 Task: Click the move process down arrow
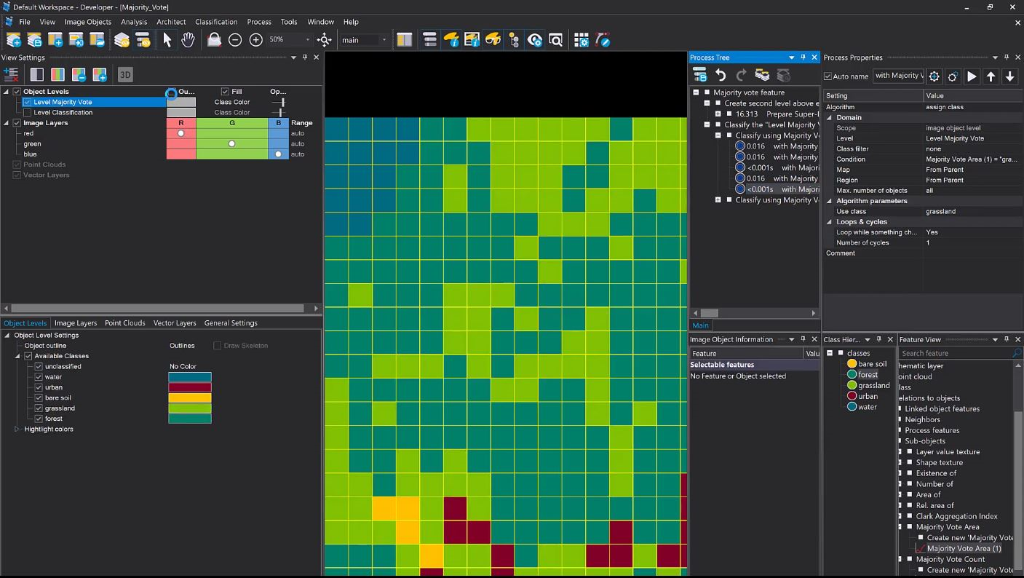(1010, 76)
